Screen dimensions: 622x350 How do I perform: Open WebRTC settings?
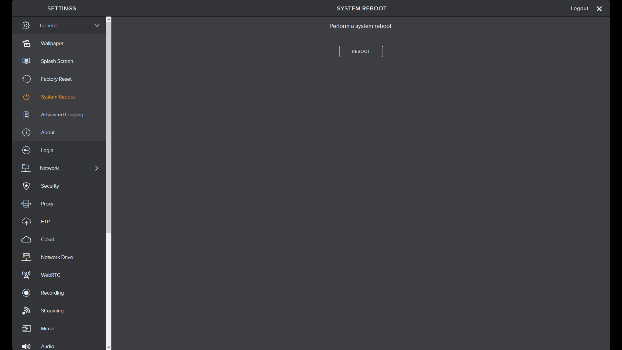point(59,275)
